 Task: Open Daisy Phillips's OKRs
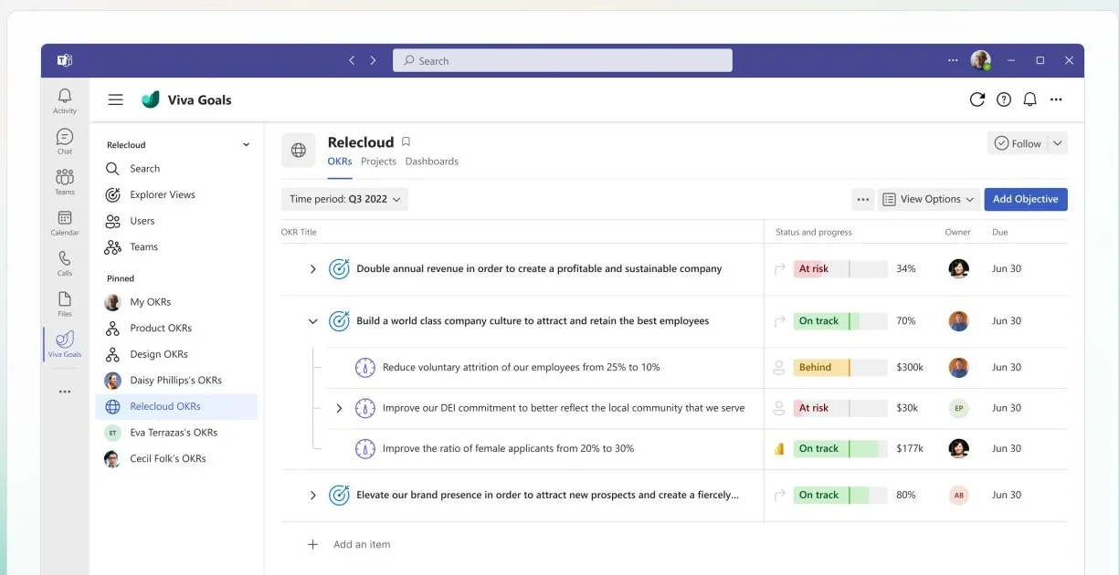(x=176, y=380)
